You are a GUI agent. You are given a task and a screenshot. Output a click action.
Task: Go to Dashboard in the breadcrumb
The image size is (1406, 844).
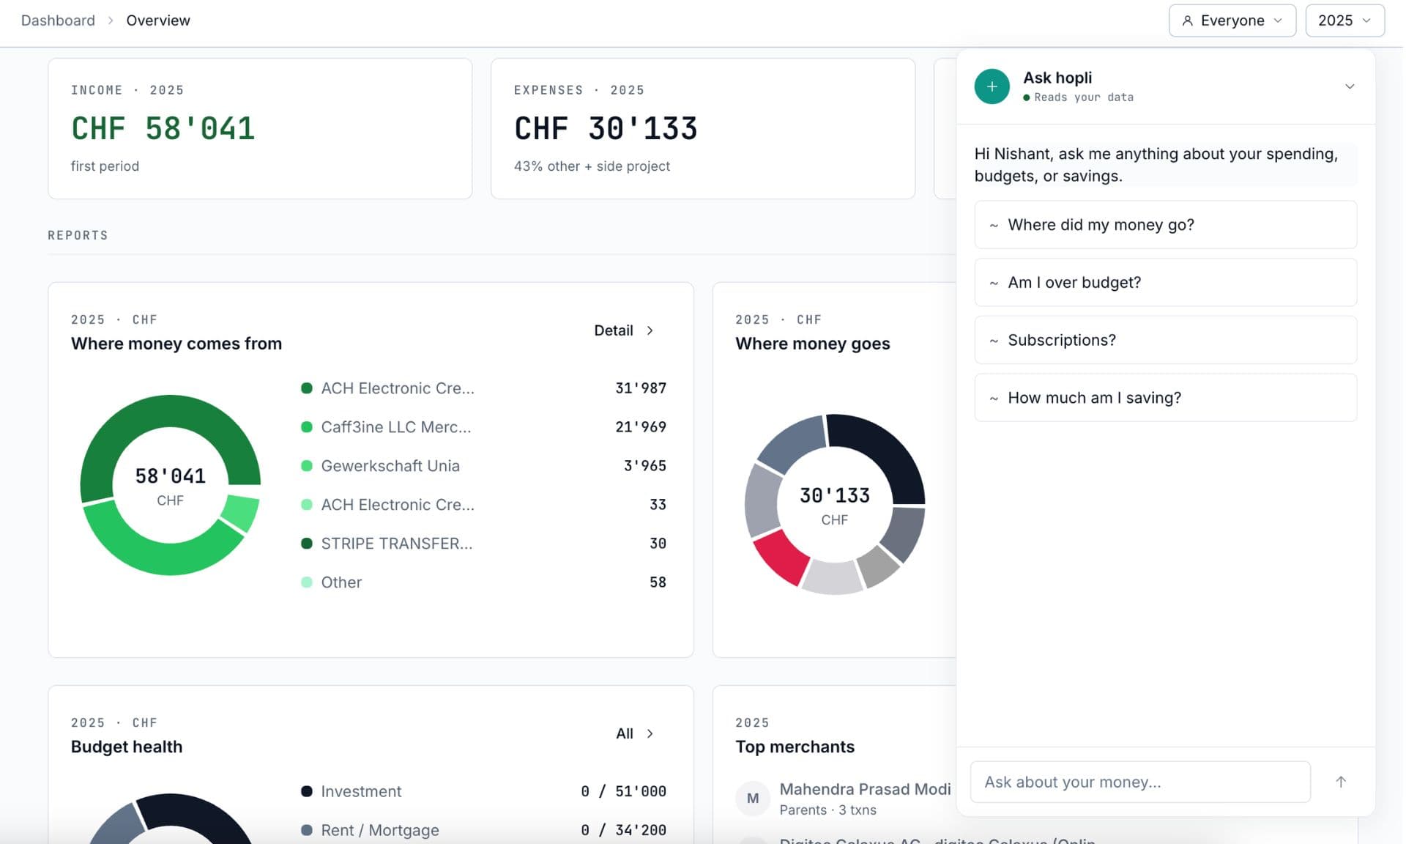(58, 21)
